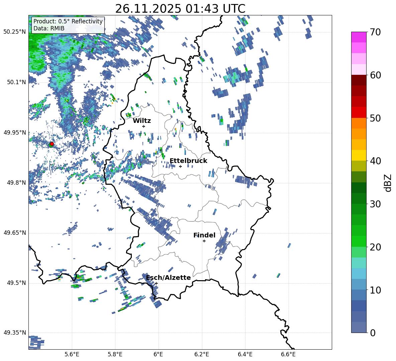Click the 'Ettelbruck' city label
The image size is (396, 361).
point(188,161)
